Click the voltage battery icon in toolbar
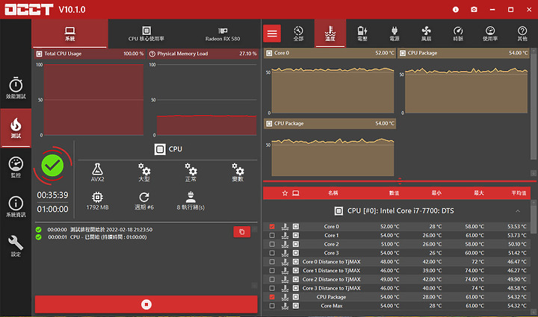538x317 pixels. 362,34
